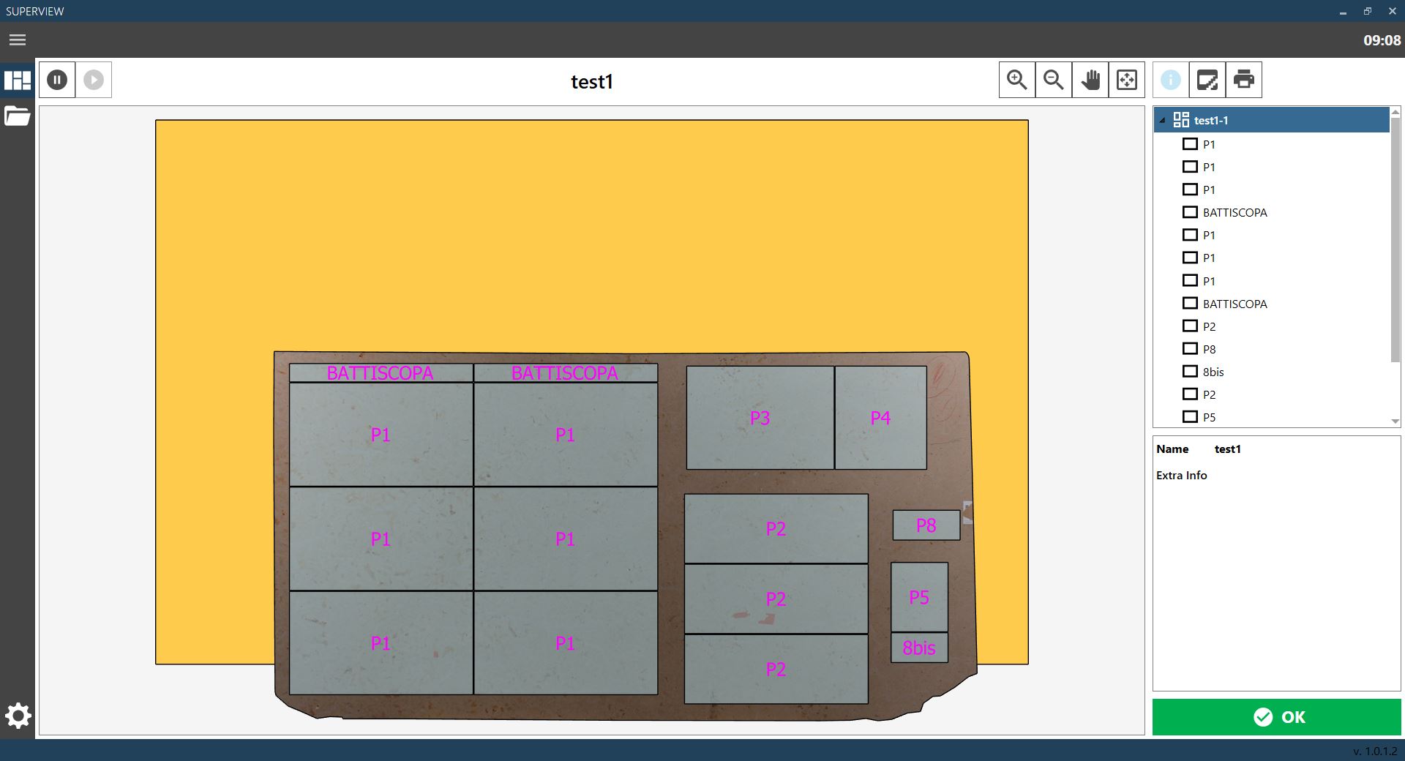1405x761 pixels.
Task: Open the dashboard layout view icon
Action: 18,80
